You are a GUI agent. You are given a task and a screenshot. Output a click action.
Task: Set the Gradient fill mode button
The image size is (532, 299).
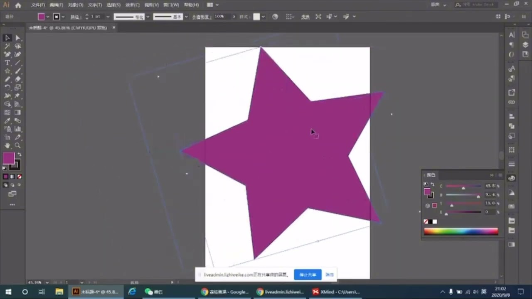pos(12,176)
